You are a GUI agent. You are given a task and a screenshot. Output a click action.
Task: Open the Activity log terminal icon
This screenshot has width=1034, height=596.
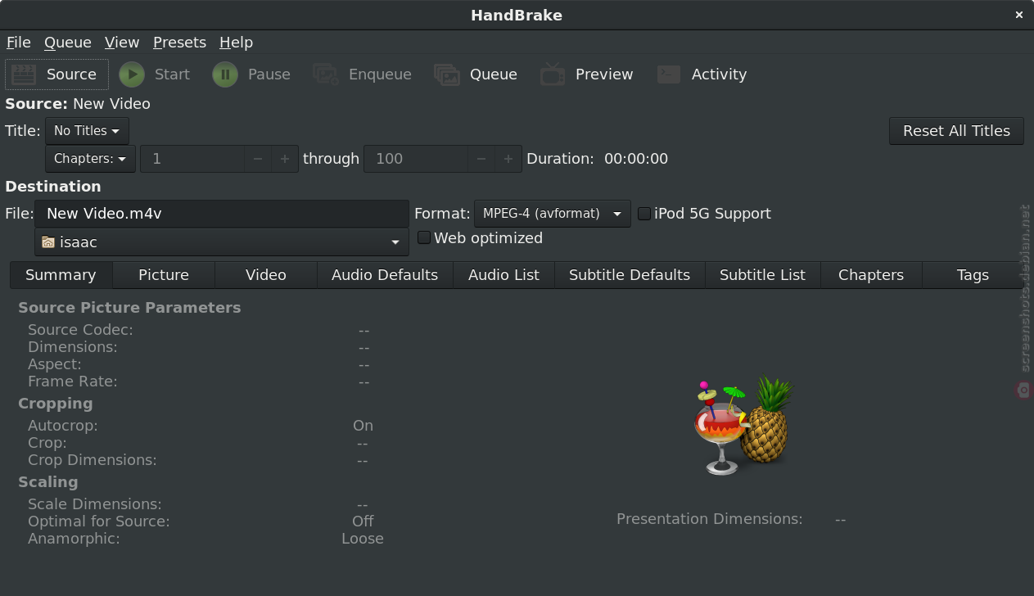pos(669,74)
